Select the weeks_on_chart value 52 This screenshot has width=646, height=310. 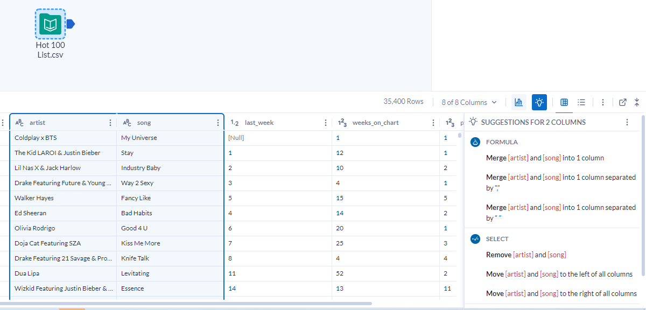pos(386,273)
